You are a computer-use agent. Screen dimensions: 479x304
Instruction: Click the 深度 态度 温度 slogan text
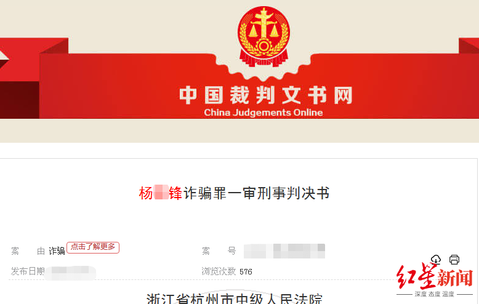point(435,294)
